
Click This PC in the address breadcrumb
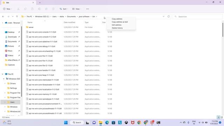point(29,16)
